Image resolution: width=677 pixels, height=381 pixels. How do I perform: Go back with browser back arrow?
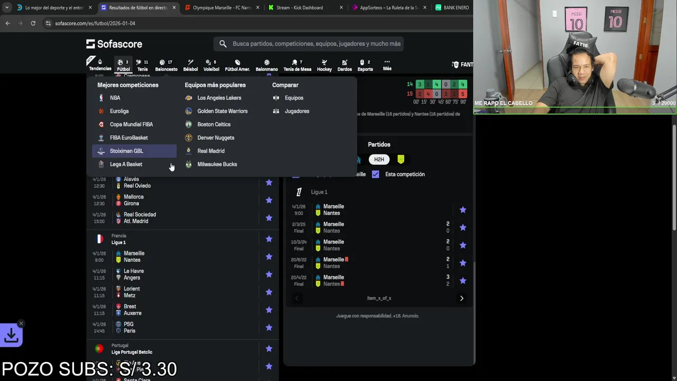click(7, 23)
